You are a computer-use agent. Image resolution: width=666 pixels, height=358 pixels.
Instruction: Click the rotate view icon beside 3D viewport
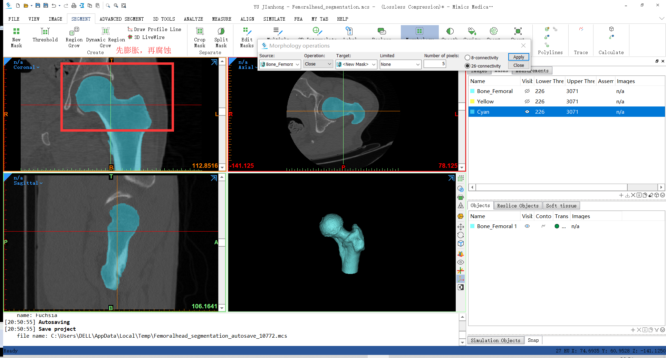coord(461,235)
